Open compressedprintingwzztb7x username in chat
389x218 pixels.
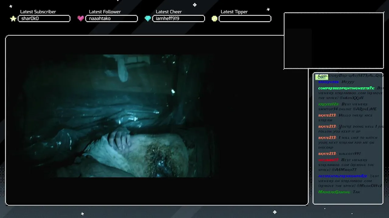pyautogui.click(x=346, y=88)
